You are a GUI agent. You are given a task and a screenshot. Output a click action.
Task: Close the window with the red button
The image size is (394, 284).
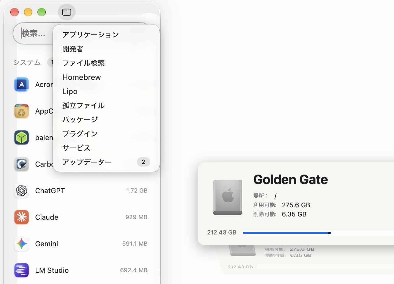(14, 12)
